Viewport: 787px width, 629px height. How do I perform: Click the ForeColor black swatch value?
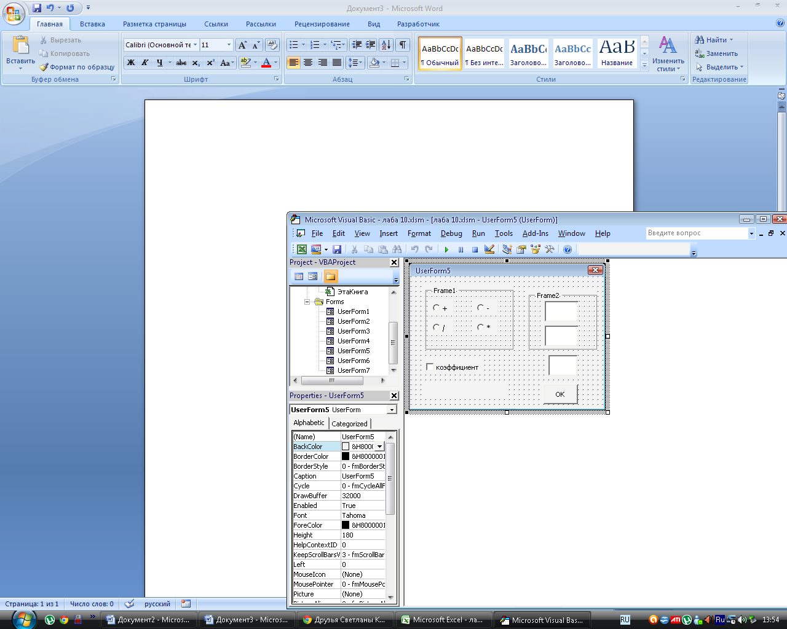tap(346, 525)
